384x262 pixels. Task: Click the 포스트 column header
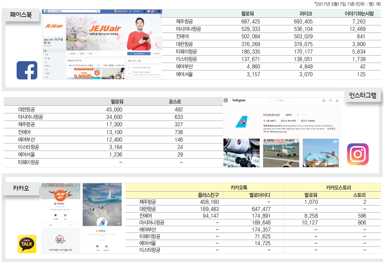coord(175,102)
